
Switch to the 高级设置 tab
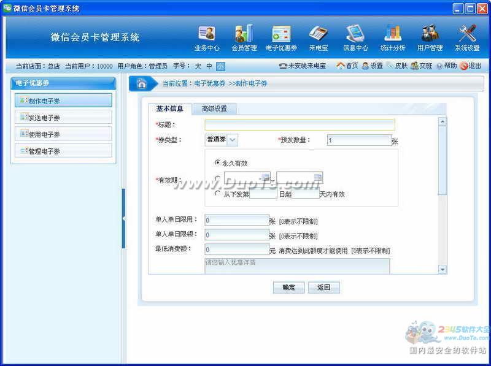214,109
